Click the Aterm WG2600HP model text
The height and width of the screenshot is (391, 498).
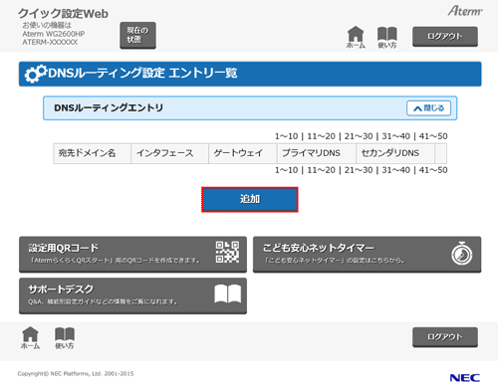pyautogui.click(x=54, y=34)
